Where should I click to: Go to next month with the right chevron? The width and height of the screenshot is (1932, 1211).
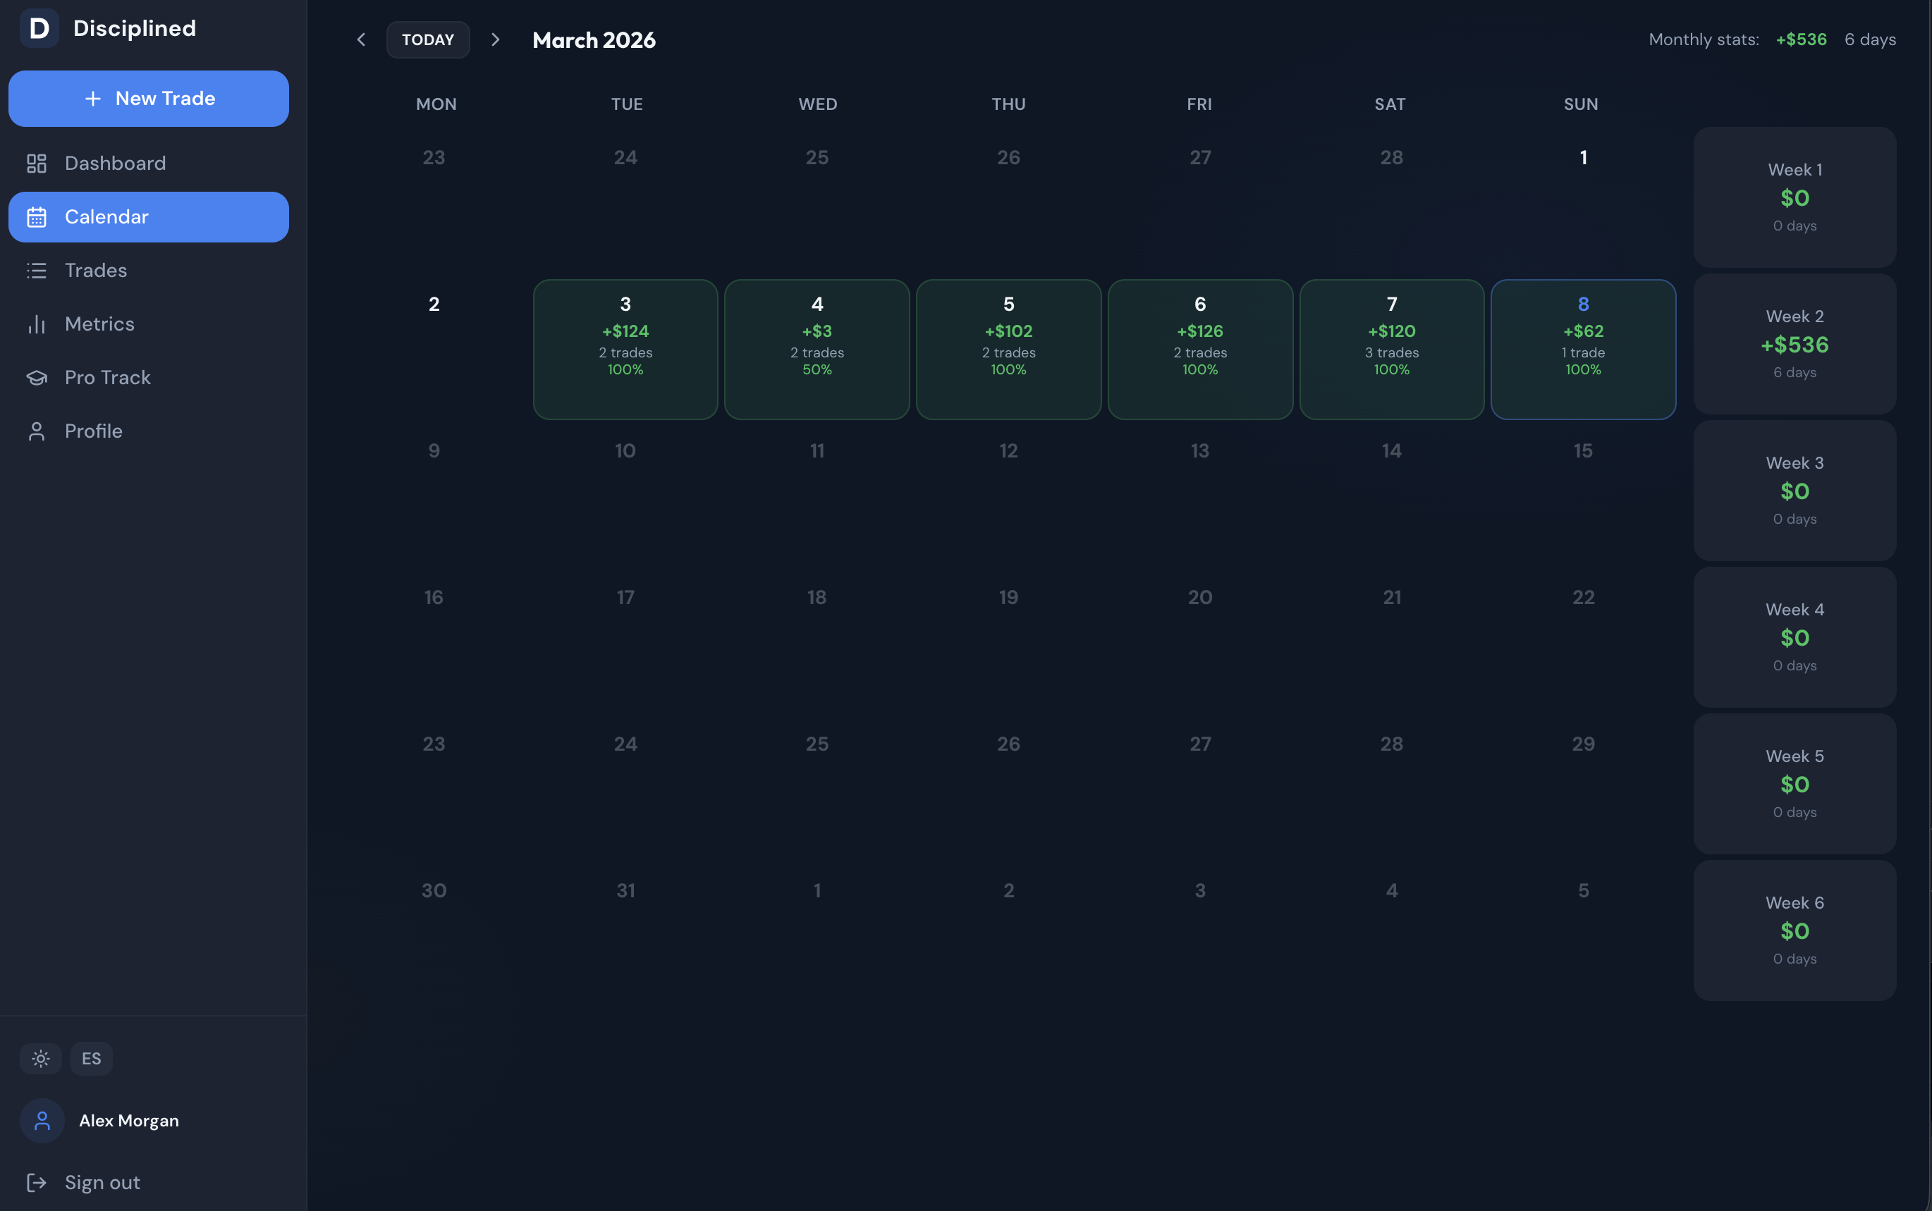tap(495, 39)
